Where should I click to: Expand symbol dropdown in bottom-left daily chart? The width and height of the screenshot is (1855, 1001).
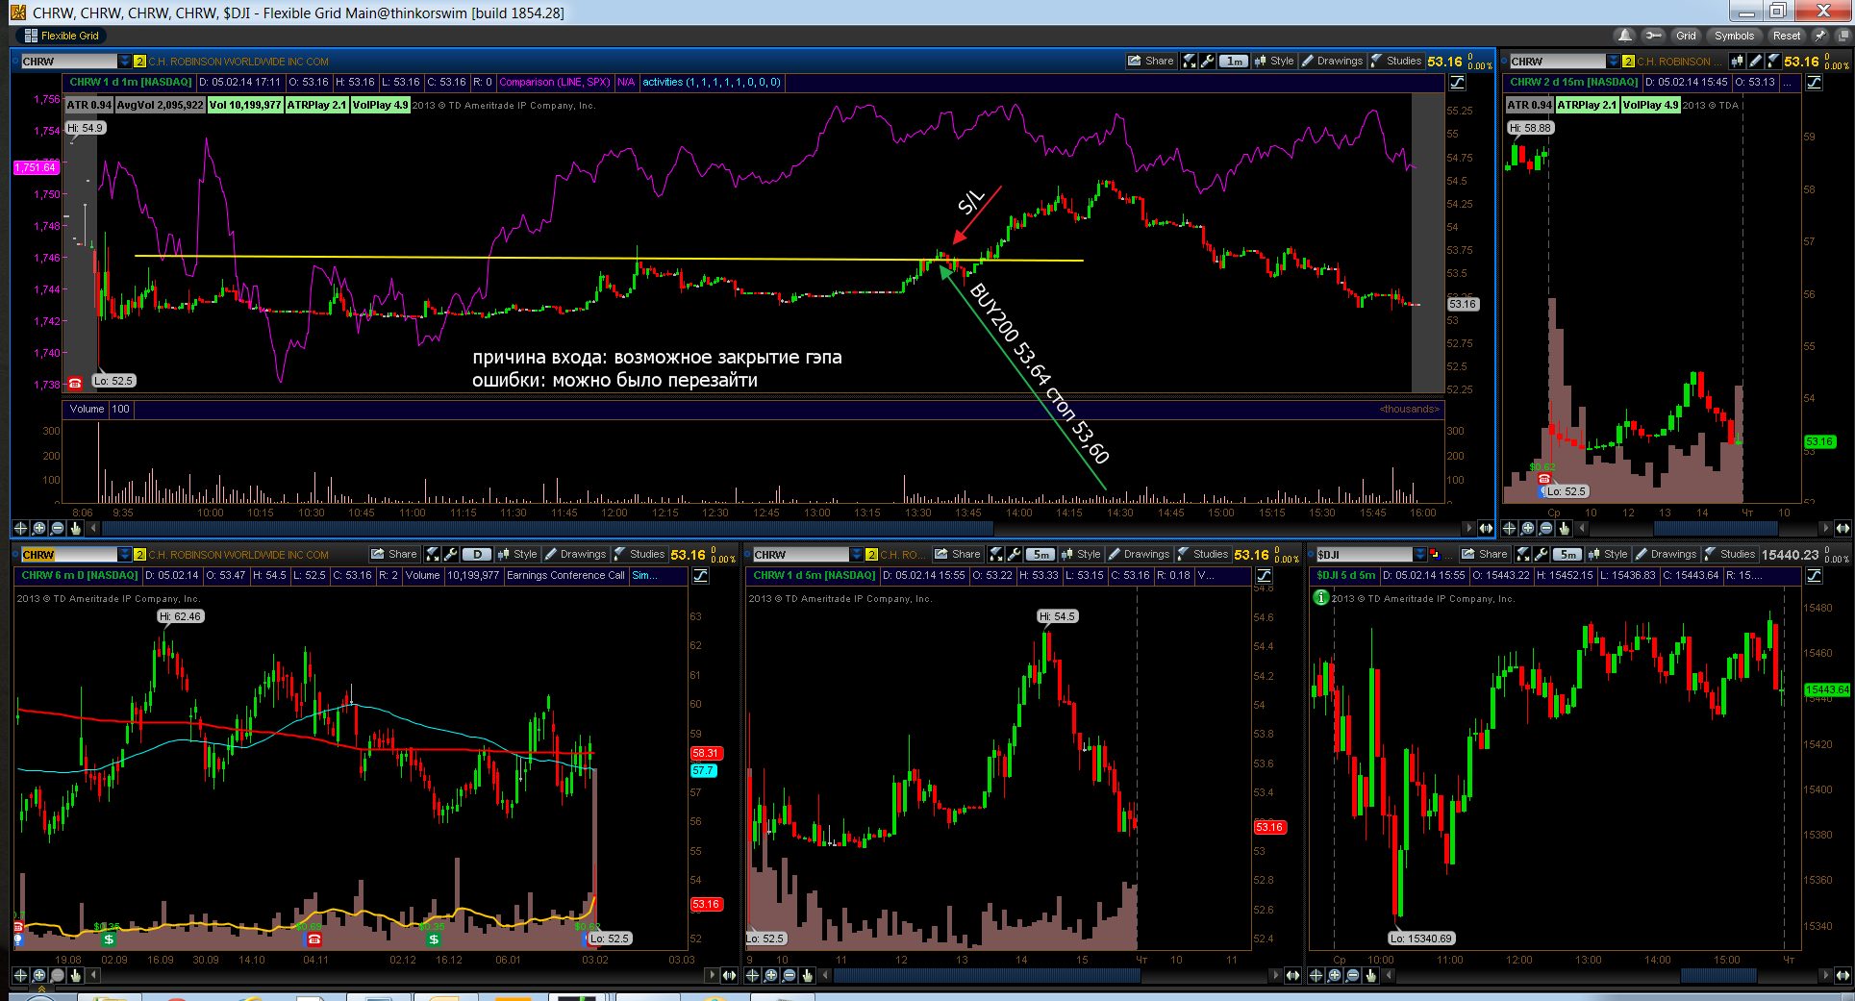click(x=125, y=555)
